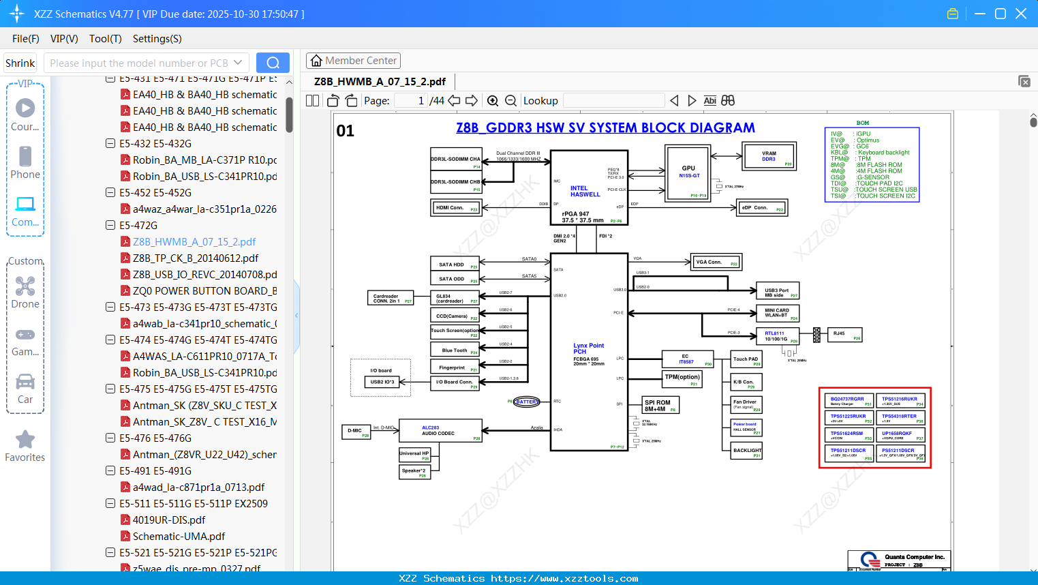The width and height of the screenshot is (1038, 585).
Task: Click the Lookup search input field
Action: [614, 101]
